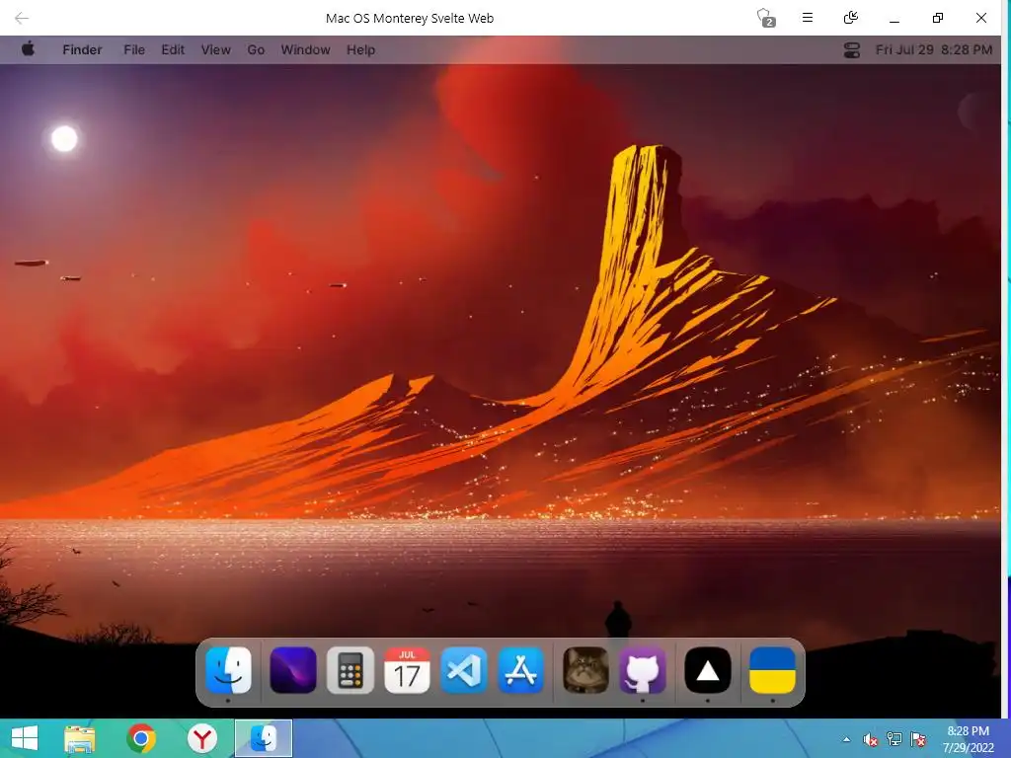Open Control Center toggle icon in menu bar

pyautogui.click(x=852, y=49)
